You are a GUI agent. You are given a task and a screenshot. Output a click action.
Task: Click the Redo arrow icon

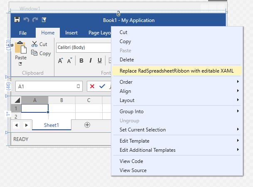(35, 19)
